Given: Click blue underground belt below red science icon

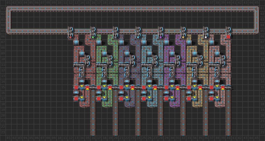Looking at the screenshot, I should pyautogui.click(x=76, y=42).
